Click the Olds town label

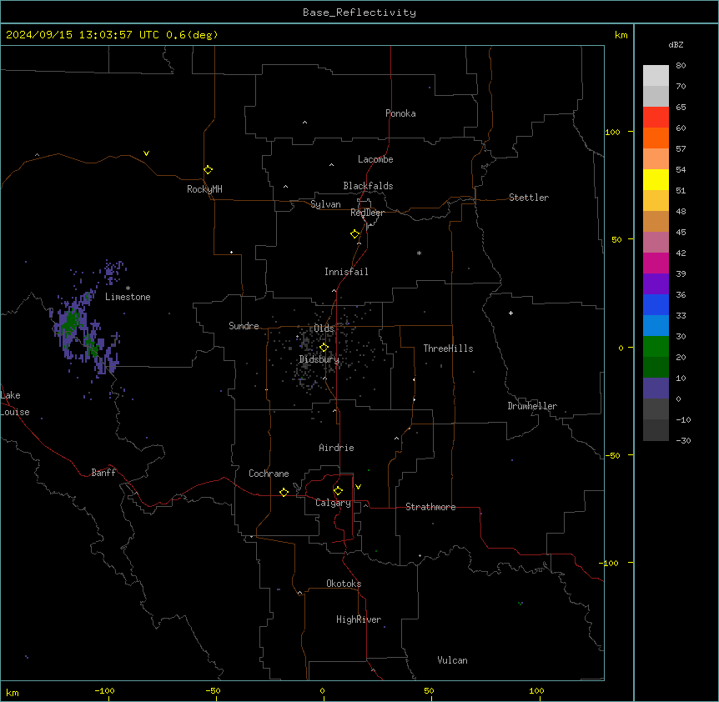pyautogui.click(x=324, y=328)
